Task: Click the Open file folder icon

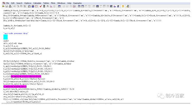Action: click(x=3, y=6)
